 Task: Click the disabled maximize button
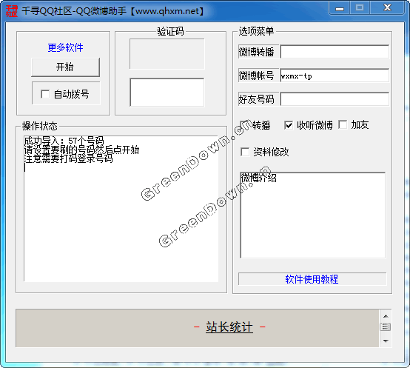pyautogui.click(x=360, y=8)
